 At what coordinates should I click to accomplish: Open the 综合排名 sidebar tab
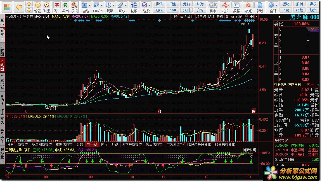2,117
